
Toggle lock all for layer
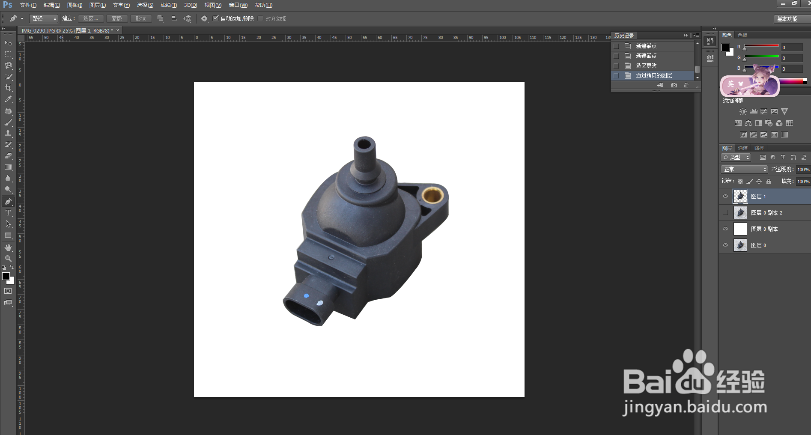(x=769, y=182)
